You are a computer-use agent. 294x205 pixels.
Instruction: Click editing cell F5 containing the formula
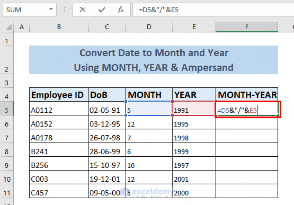pyautogui.click(x=247, y=109)
